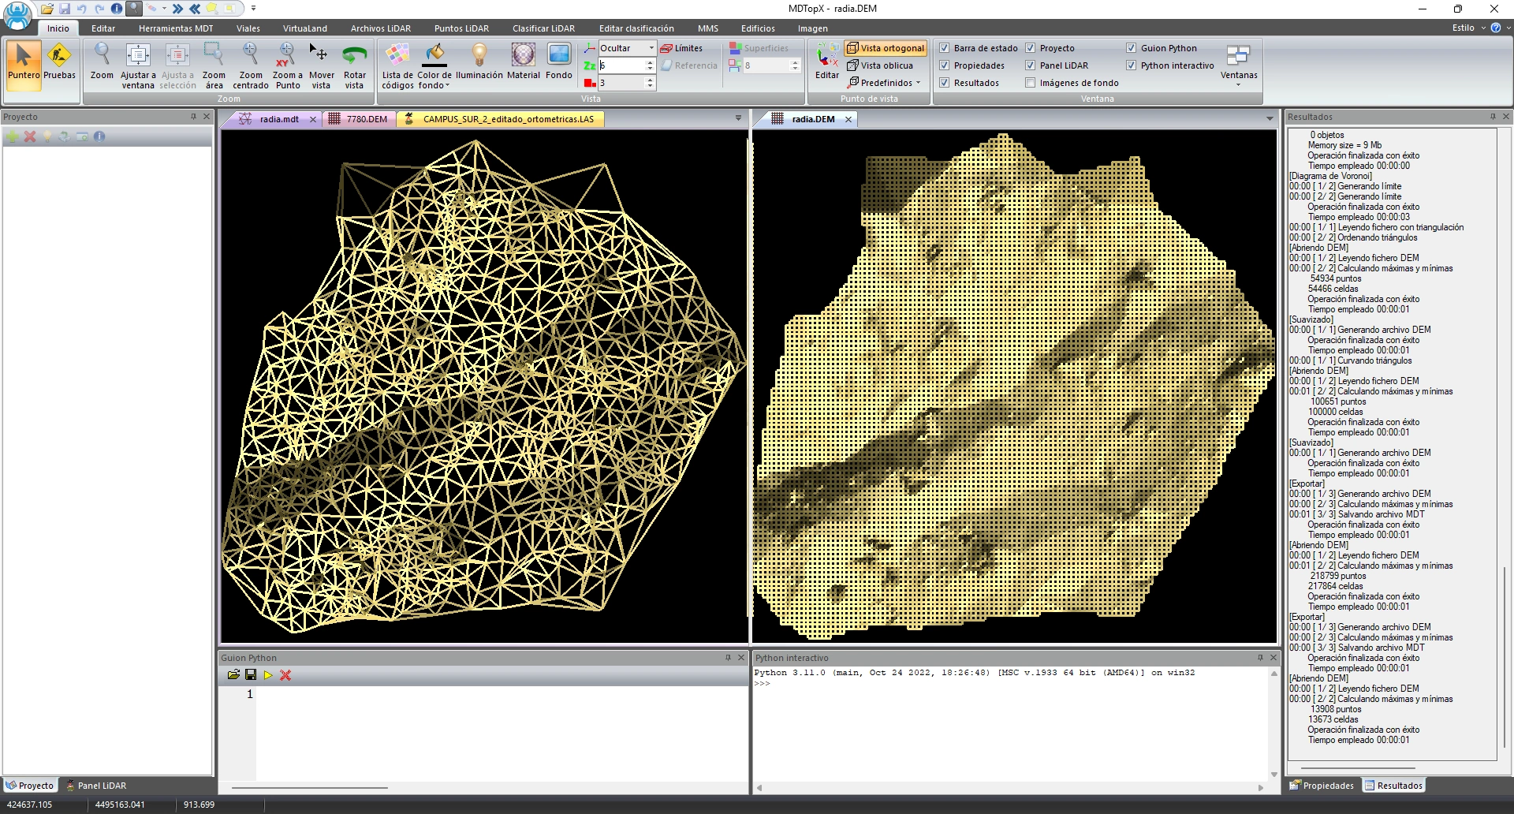This screenshot has width=1514, height=814.
Task: Click the open file icon in quick access toolbar
Action: point(47,9)
